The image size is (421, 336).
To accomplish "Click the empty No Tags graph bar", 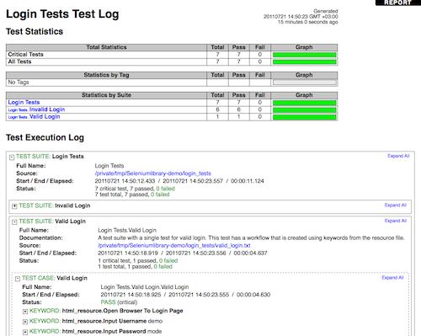I will click(x=305, y=83).
